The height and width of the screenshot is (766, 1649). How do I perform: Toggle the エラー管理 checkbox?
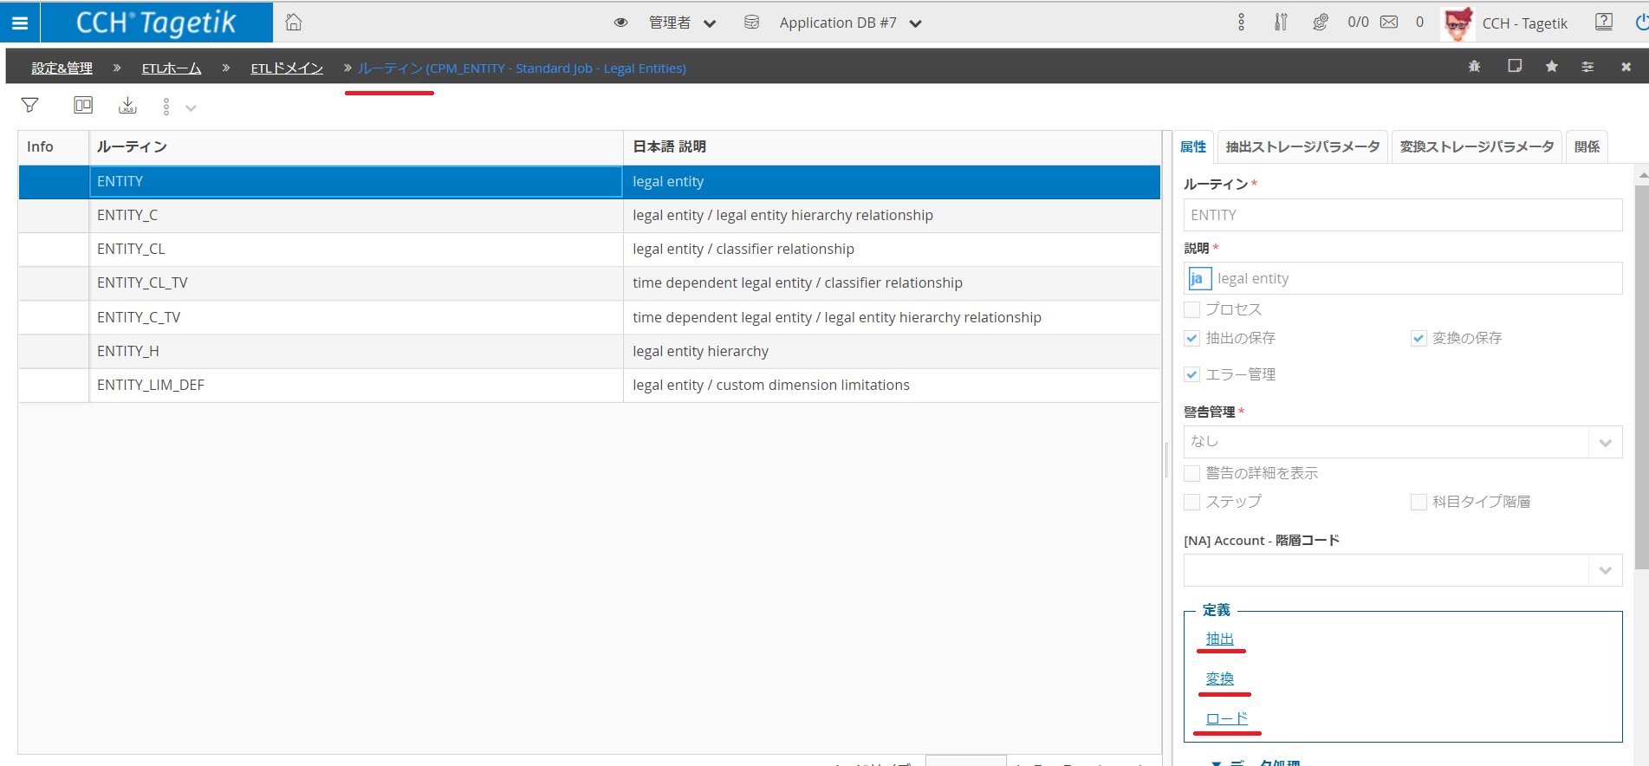pos(1192,374)
